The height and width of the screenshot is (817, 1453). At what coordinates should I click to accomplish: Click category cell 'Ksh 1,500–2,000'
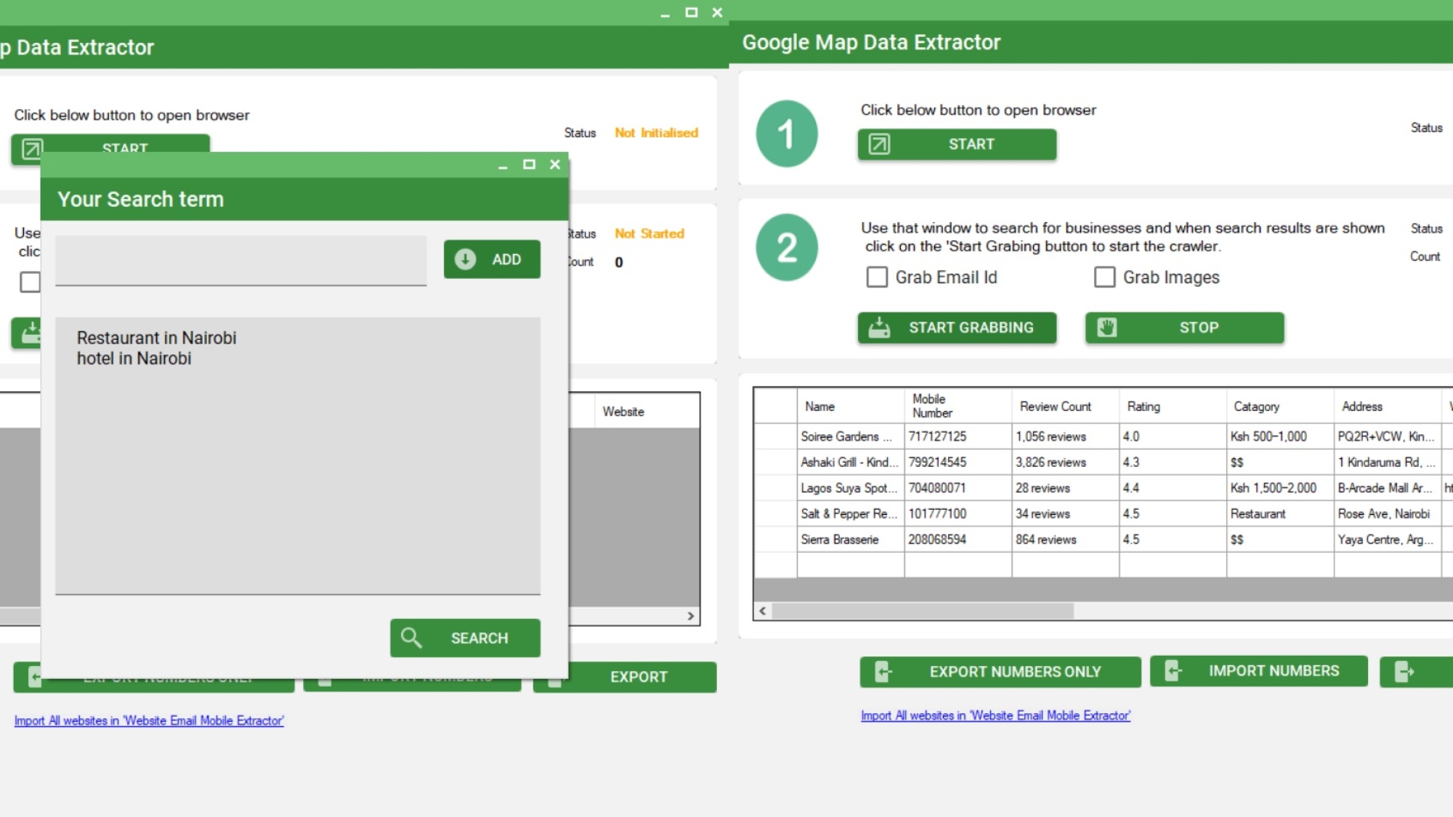1281,488
